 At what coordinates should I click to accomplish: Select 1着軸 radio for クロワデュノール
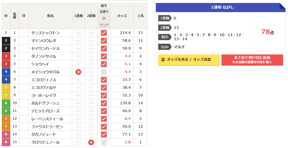pos(78,142)
